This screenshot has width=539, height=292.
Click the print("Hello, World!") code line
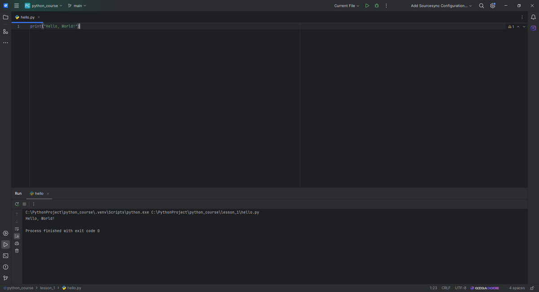click(55, 27)
